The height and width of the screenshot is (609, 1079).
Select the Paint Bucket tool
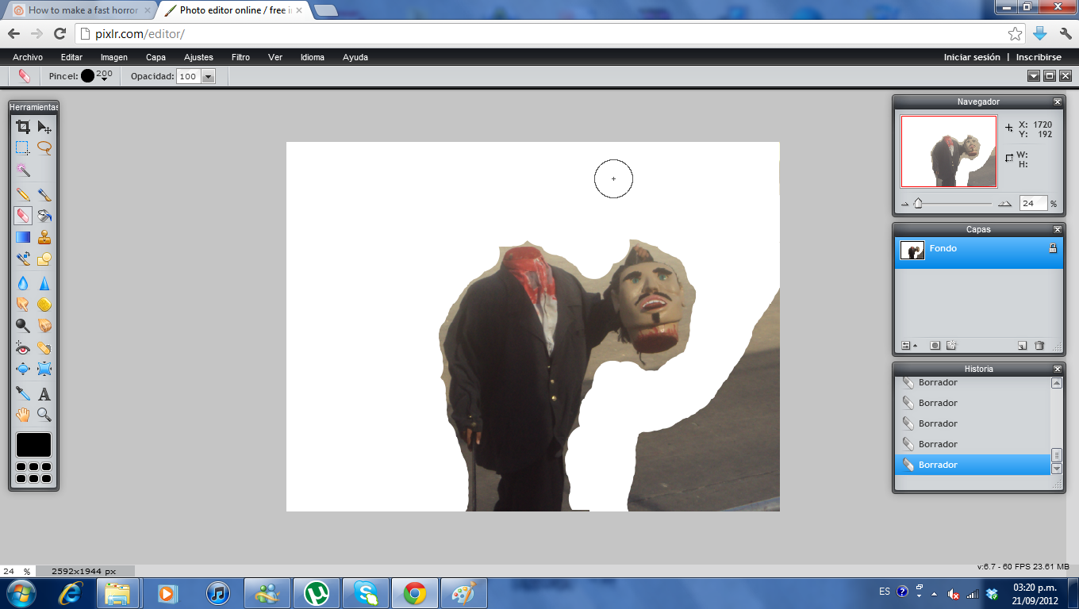point(44,216)
